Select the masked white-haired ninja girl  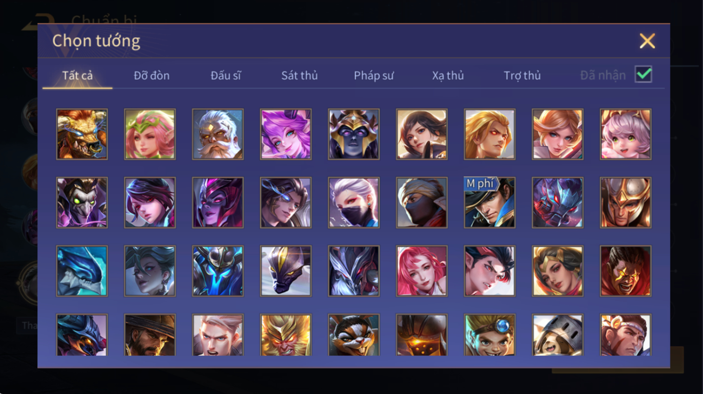coord(354,203)
